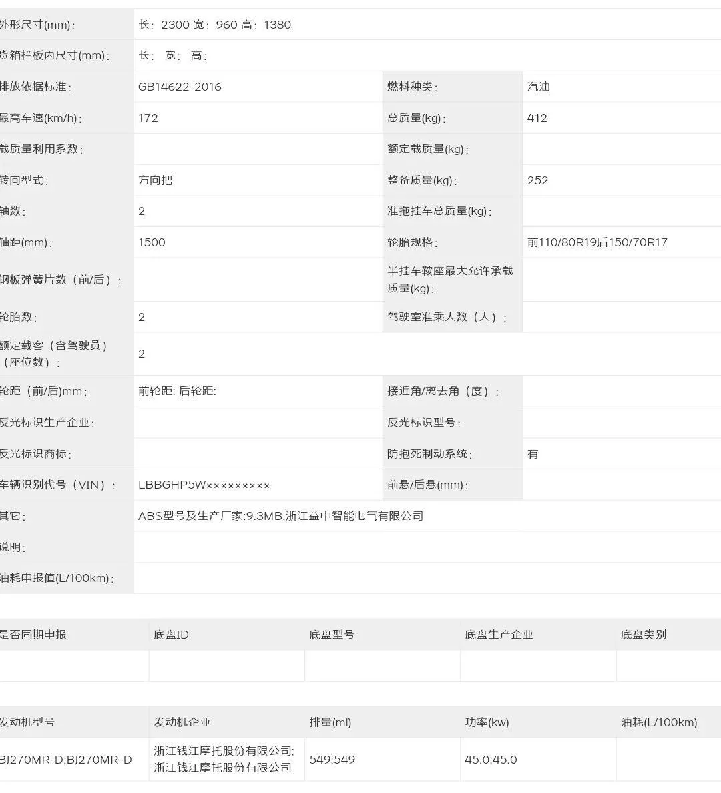Select displacement value 549;549
This screenshot has width=721, height=793.
[332, 760]
